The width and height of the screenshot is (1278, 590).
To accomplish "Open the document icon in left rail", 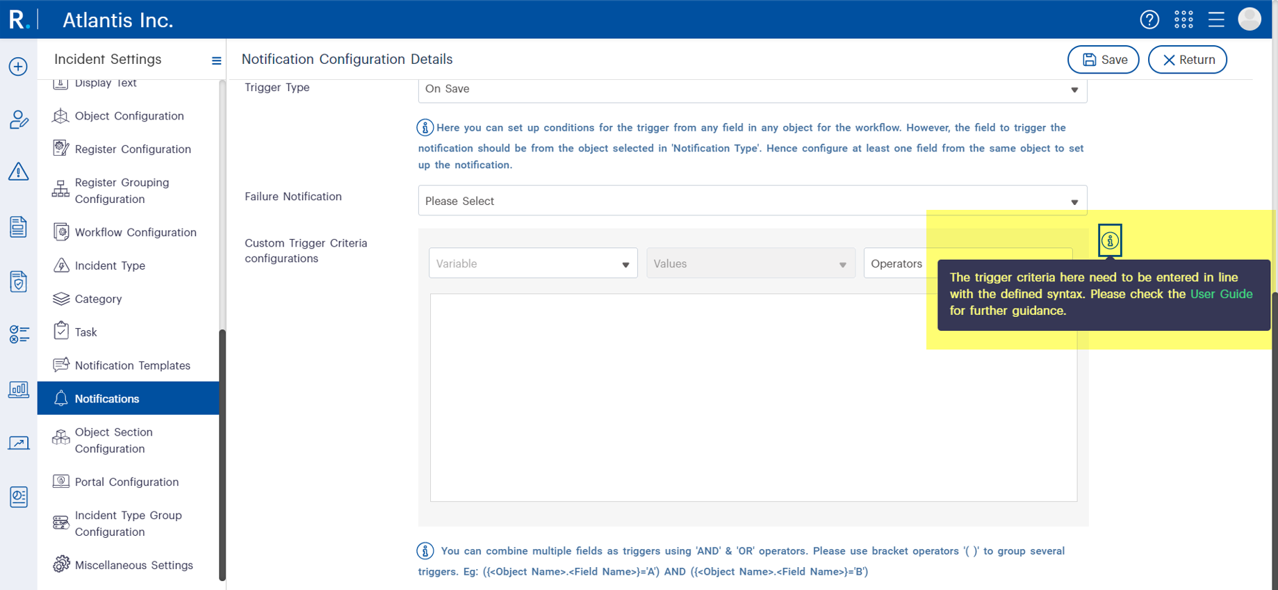I will click(19, 227).
